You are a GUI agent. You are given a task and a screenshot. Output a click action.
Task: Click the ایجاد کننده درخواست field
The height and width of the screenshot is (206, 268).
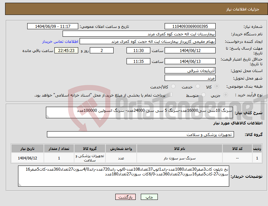click(148, 41)
